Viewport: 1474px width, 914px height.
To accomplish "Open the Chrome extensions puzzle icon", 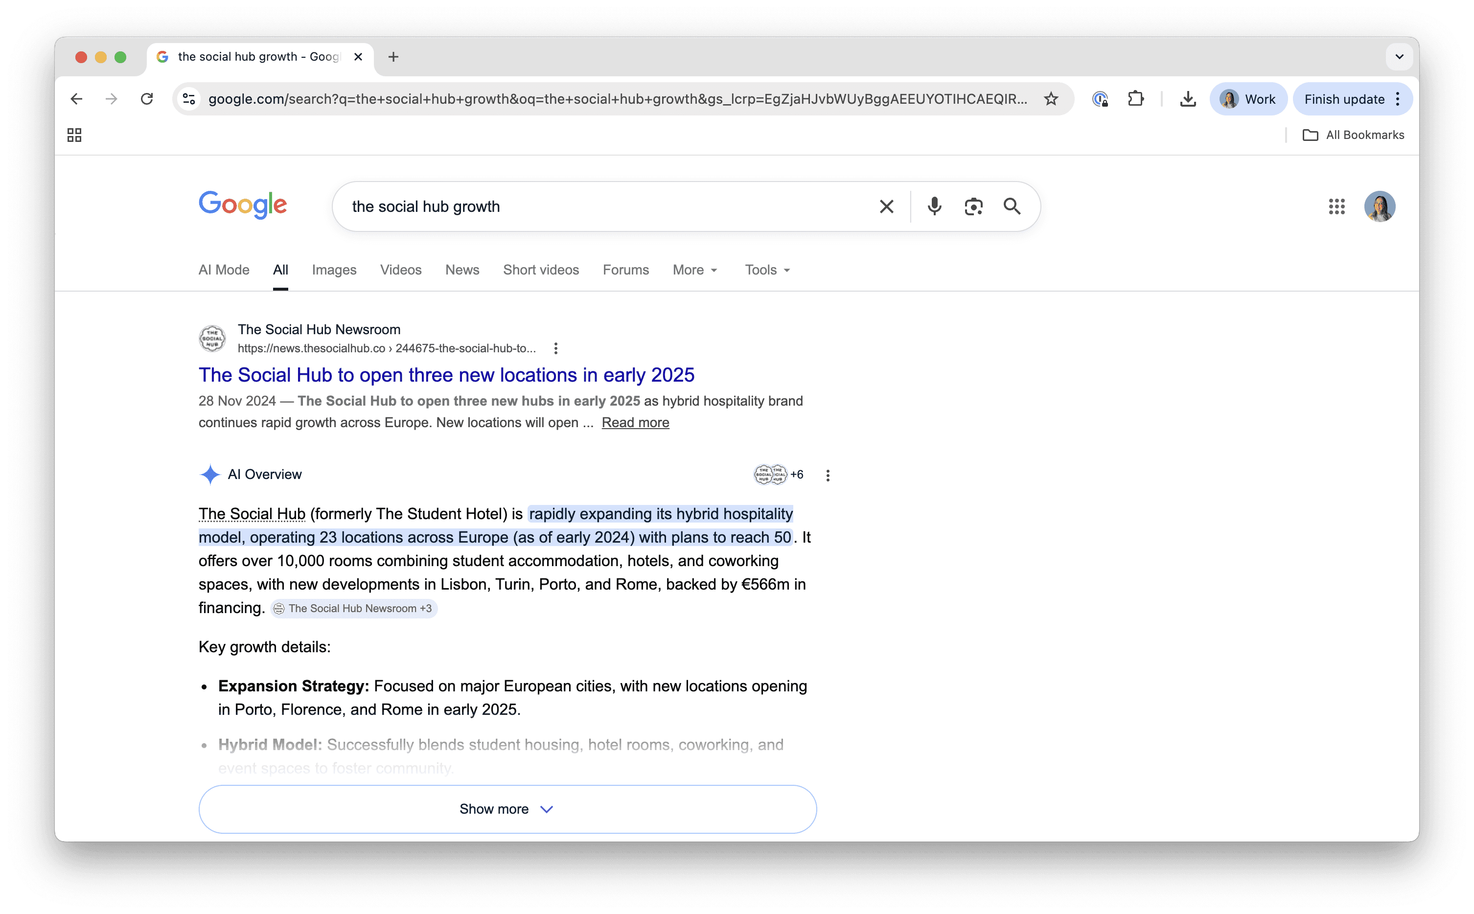I will point(1135,99).
